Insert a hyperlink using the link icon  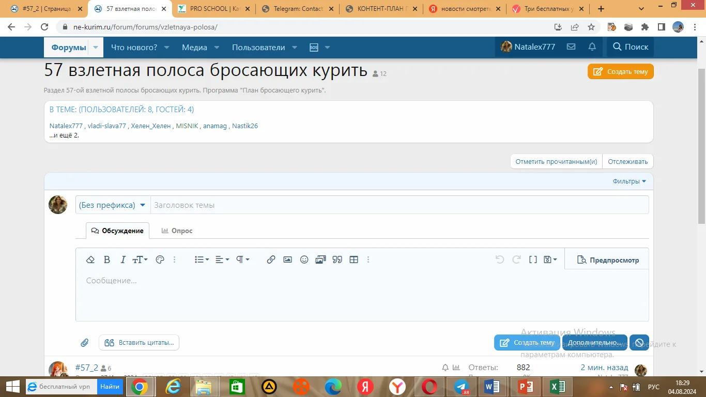[271, 259]
